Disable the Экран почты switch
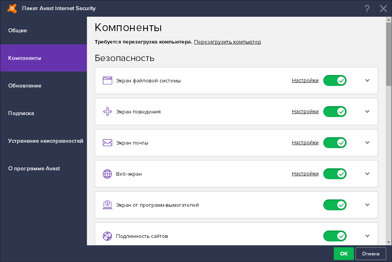The image size is (392, 262). pos(335,143)
